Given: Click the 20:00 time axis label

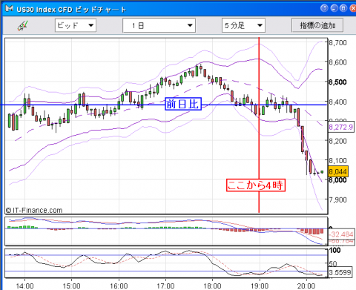Looking at the screenshot, I should pos(306,286).
